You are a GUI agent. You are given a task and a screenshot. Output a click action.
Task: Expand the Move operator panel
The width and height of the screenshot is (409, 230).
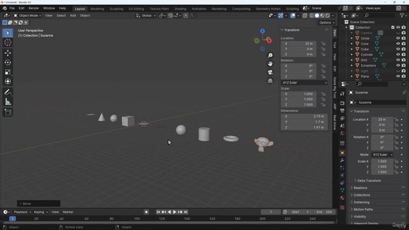[38, 204]
